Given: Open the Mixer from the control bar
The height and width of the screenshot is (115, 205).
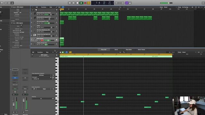Looking at the screenshot, I should click(9, 3).
